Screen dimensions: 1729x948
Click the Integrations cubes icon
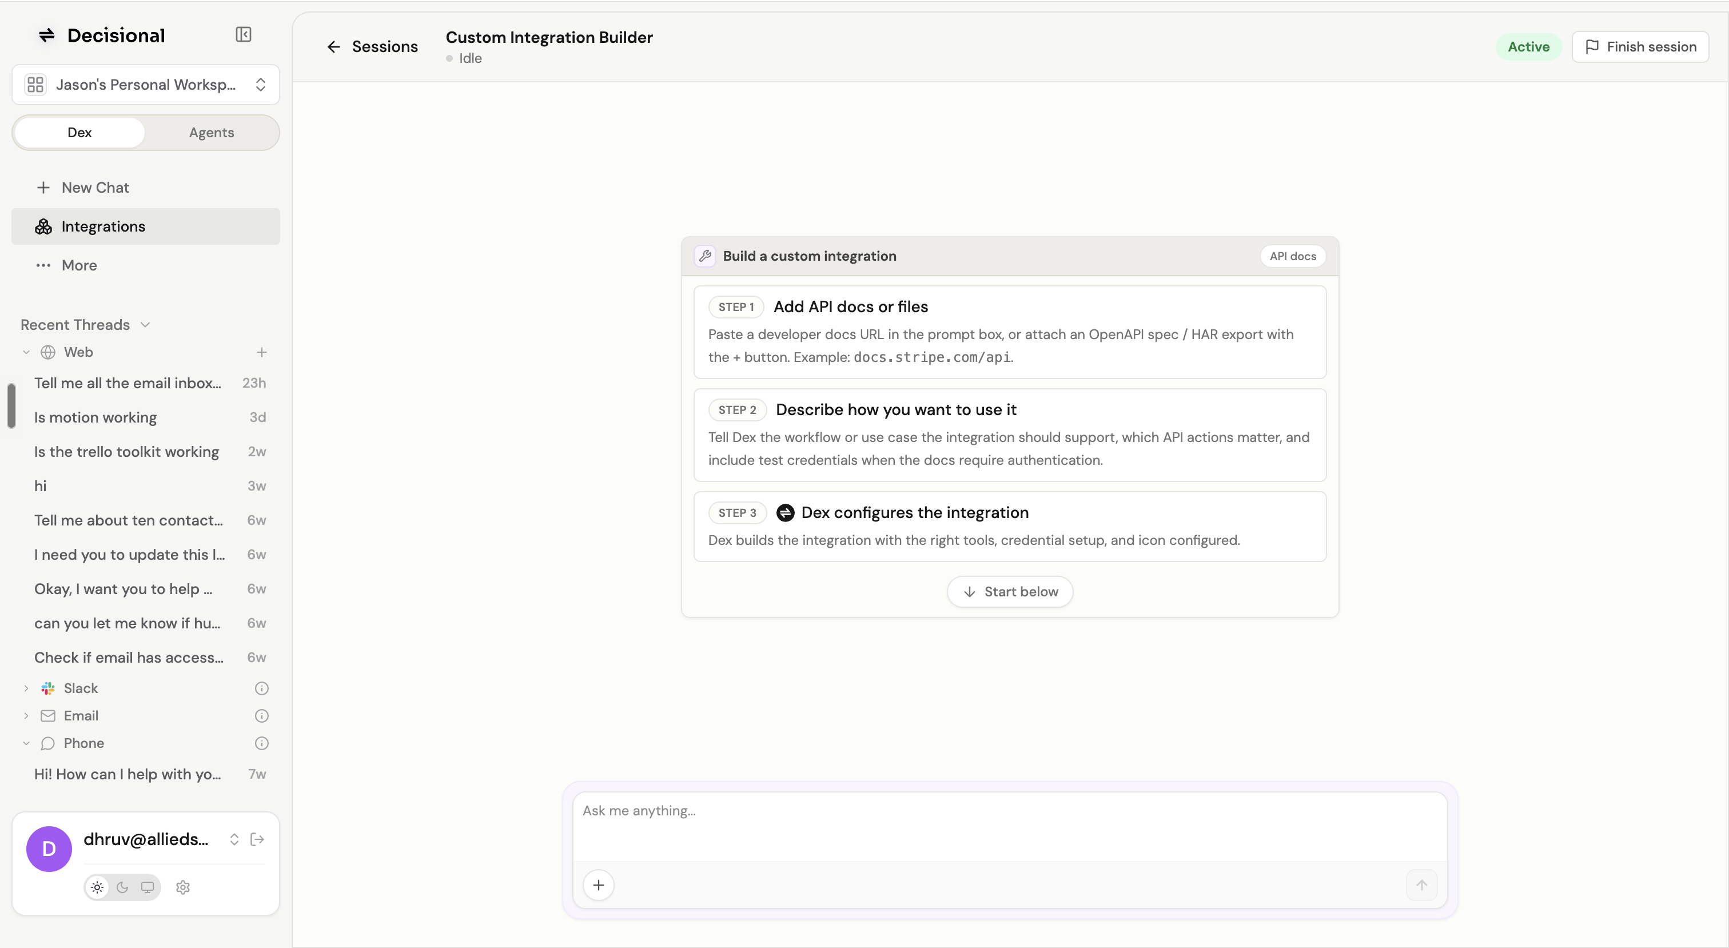click(43, 226)
